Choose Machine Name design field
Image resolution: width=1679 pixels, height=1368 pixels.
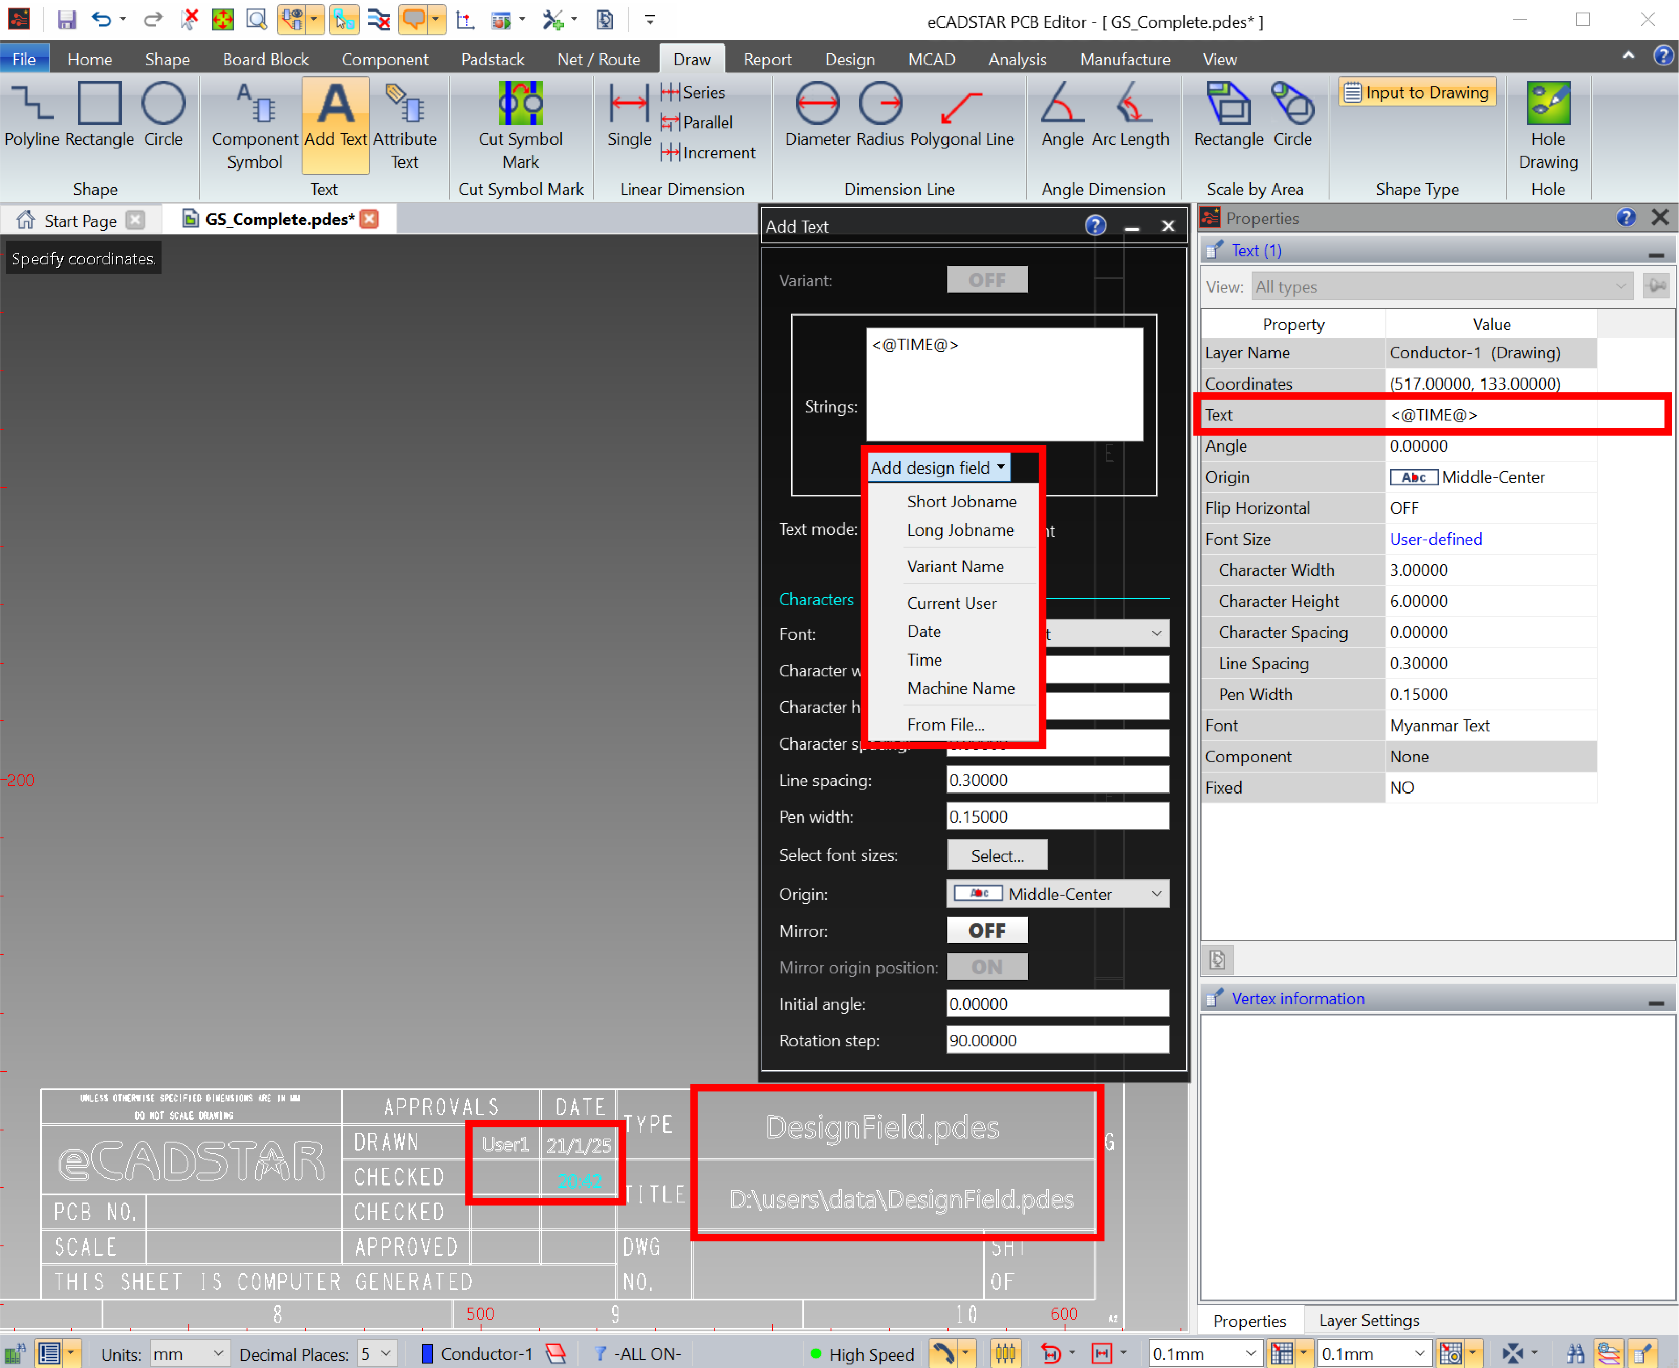click(961, 688)
